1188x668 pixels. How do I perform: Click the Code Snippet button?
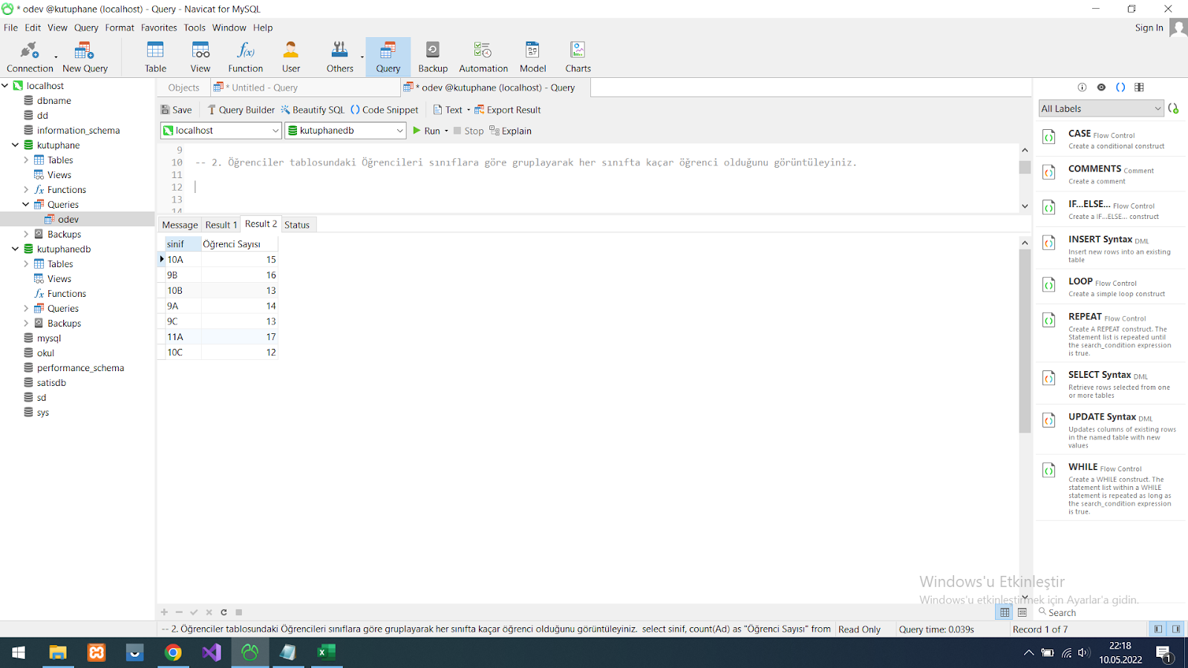[385, 110]
